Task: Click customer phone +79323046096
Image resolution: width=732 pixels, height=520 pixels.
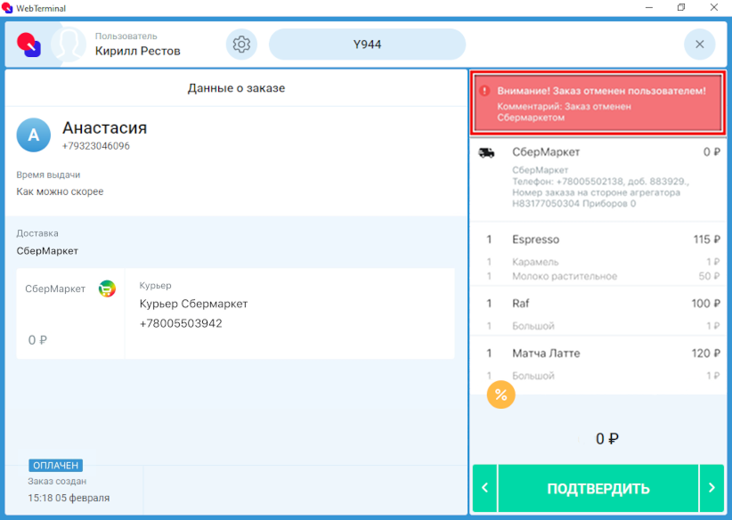Action: pyautogui.click(x=96, y=146)
